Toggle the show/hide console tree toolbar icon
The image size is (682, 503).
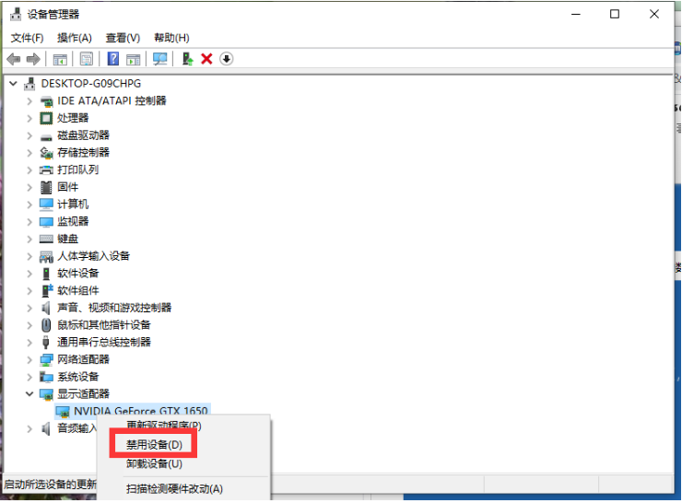coord(60,59)
